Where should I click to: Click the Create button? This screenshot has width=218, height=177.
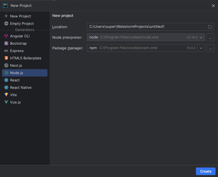(206, 171)
